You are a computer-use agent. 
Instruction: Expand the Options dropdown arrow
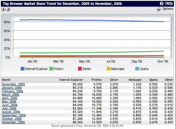tap(159, 9)
